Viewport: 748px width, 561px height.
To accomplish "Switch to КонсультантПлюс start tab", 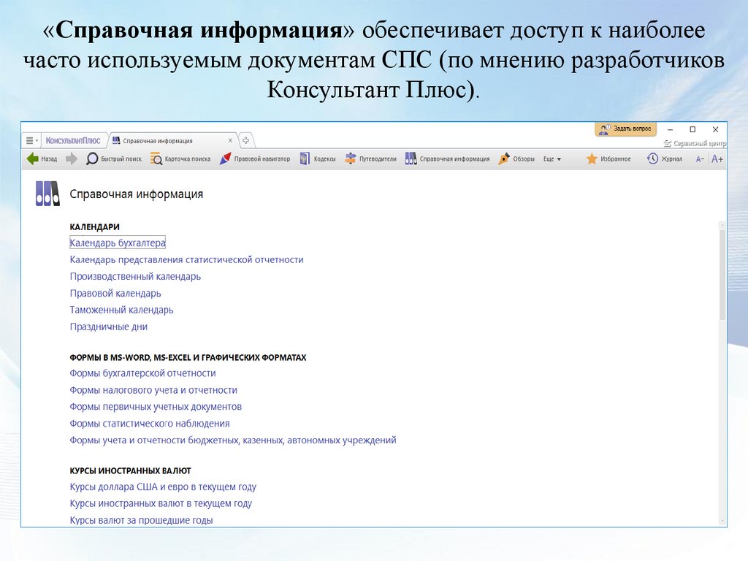I will 73,141.
